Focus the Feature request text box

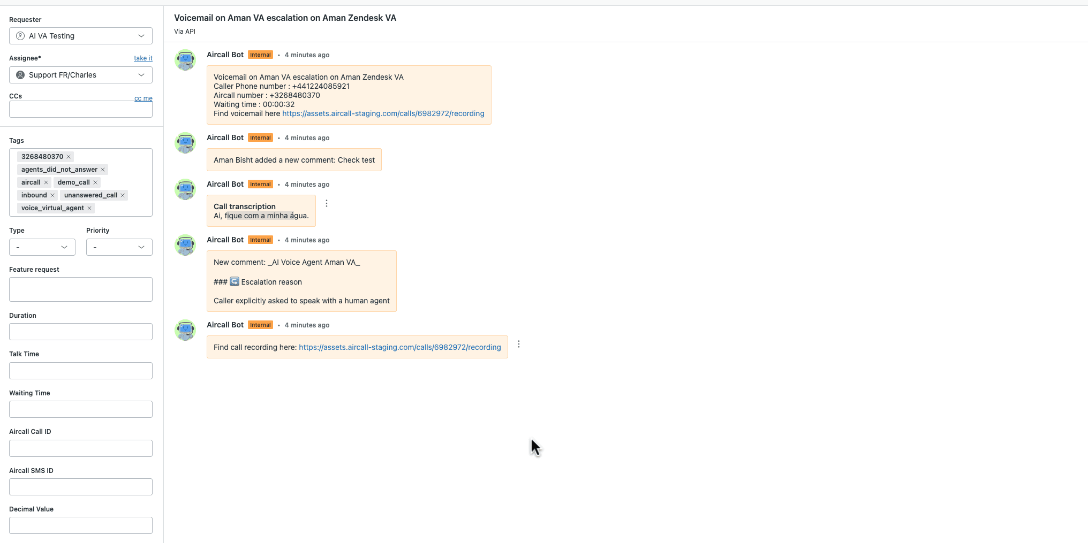(x=81, y=289)
